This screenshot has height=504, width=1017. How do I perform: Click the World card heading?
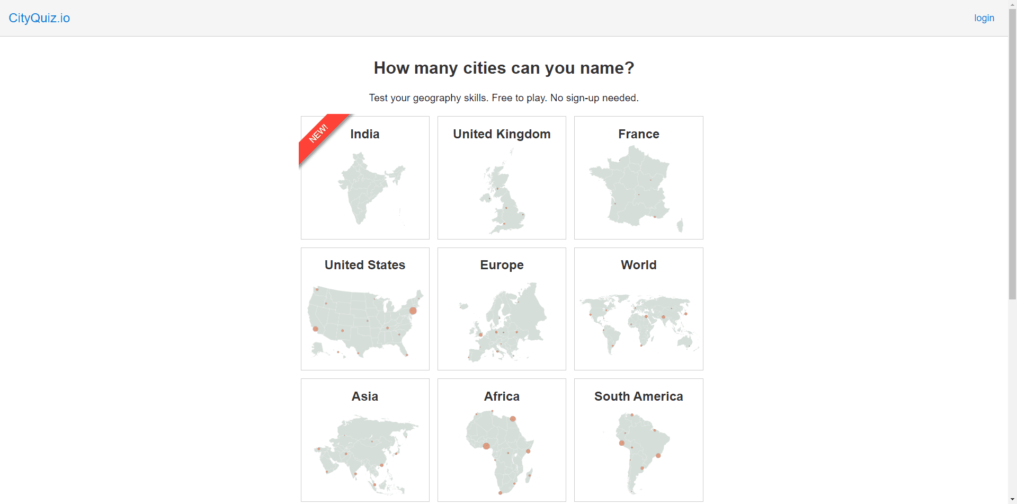[x=638, y=265]
